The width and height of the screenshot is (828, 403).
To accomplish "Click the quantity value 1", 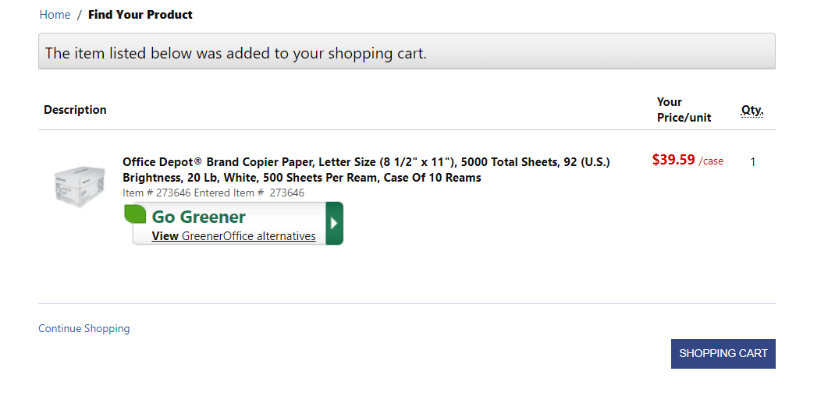I will [x=753, y=162].
